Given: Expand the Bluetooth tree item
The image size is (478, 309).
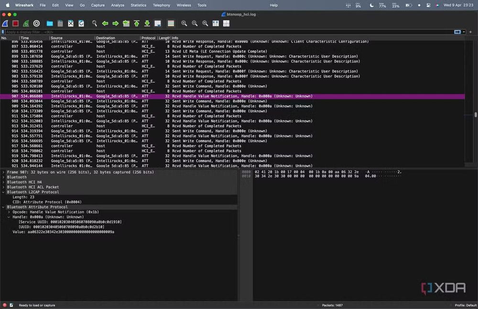Looking at the screenshot, I should click(x=3, y=177).
